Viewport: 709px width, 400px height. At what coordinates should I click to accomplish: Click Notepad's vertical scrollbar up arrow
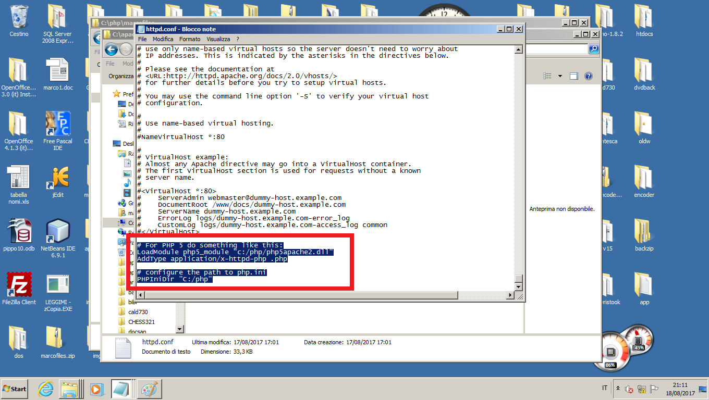[x=518, y=49]
